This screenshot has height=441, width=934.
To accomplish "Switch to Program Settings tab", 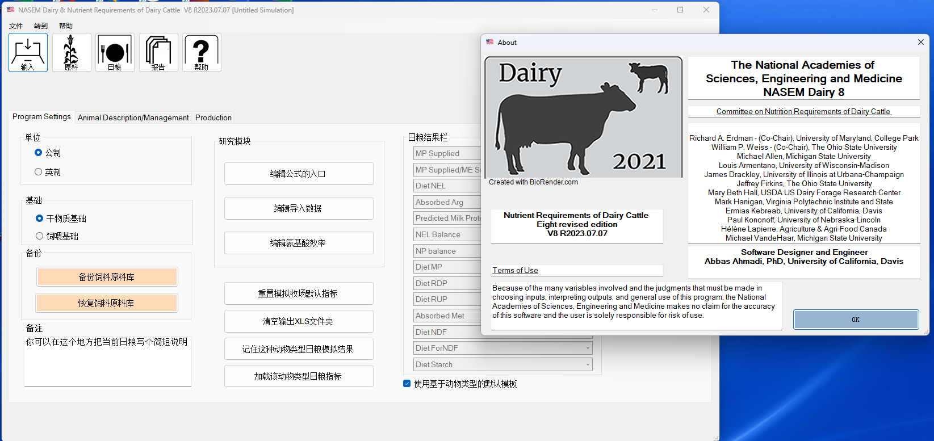I will pyautogui.click(x=41, y=116).
